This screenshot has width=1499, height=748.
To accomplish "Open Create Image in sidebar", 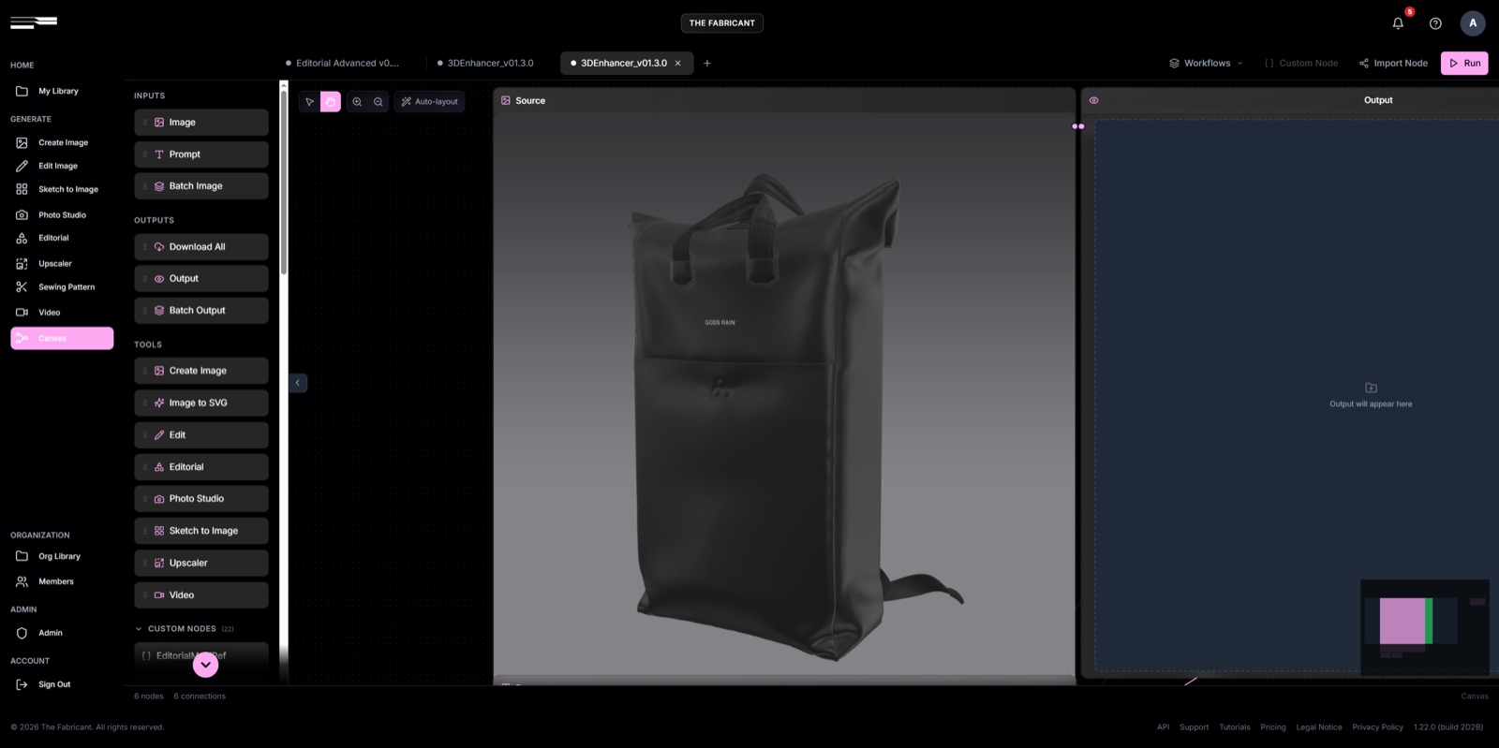I will 63,143.
